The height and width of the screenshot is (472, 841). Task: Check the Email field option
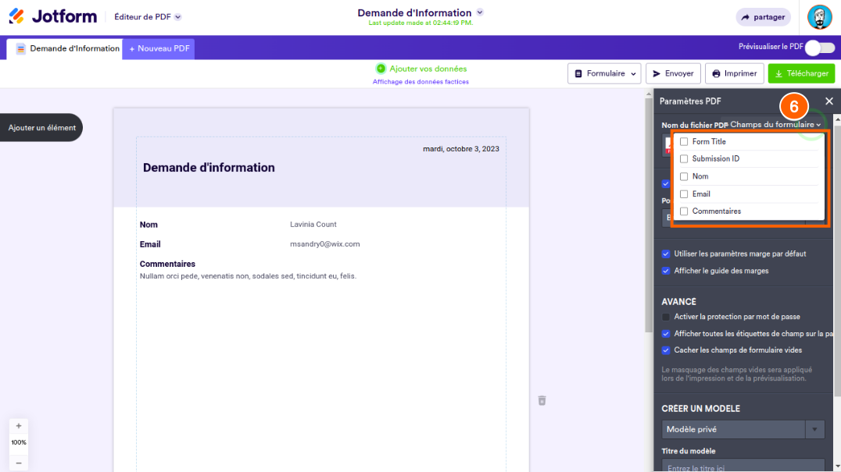click(x=684, y=194)
